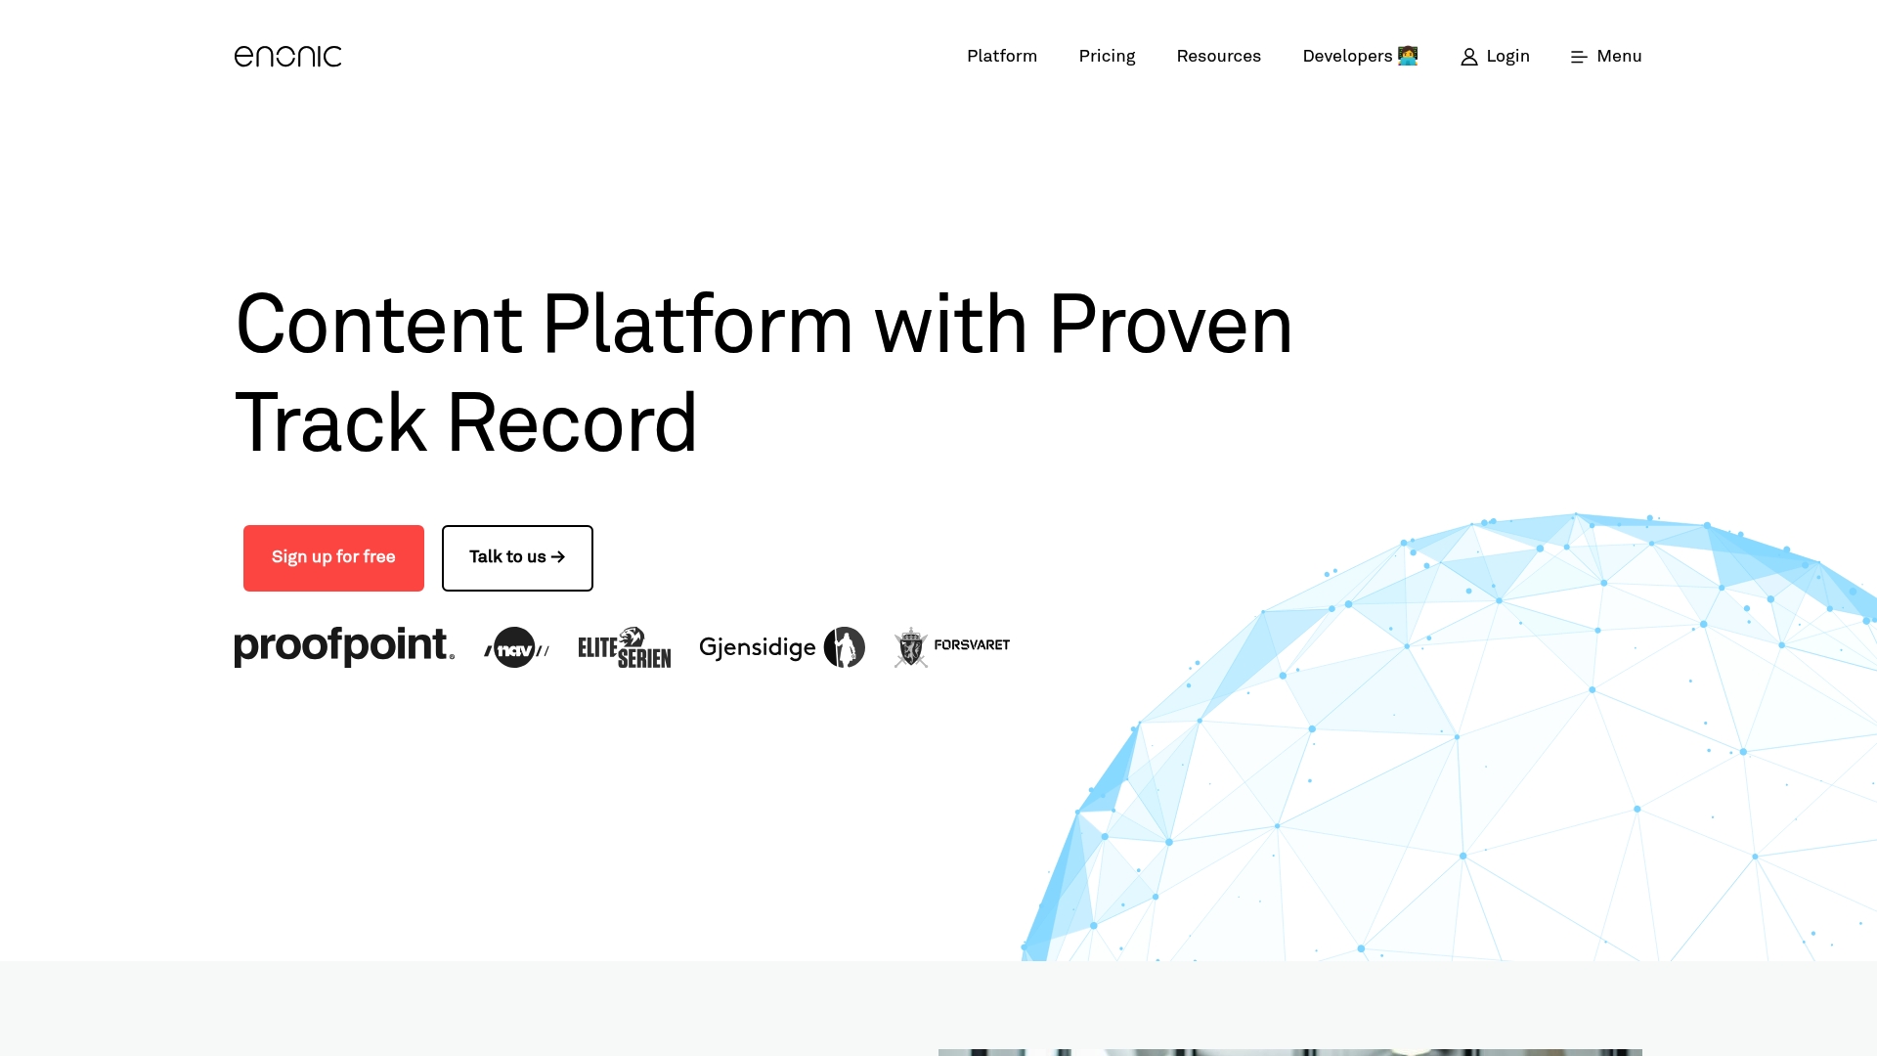Viewport: 1877px width, 1056px height.
Task: Select the Login person icon
Action: pos(1470,57)
